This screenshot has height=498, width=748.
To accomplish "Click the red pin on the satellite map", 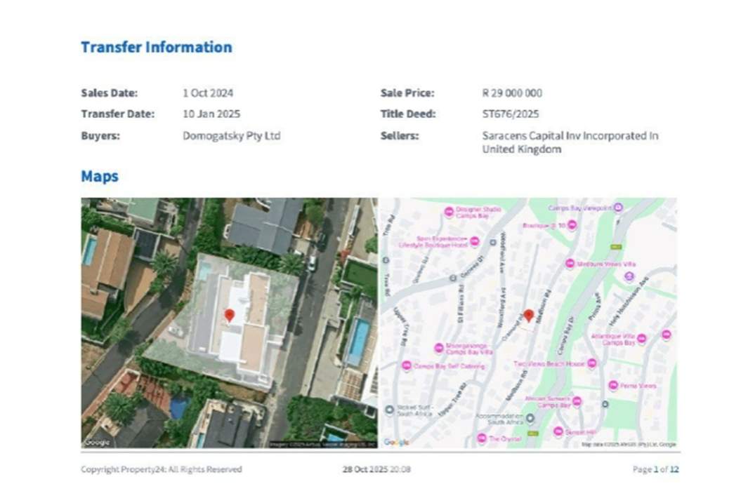I will click(x=229, y=316).
